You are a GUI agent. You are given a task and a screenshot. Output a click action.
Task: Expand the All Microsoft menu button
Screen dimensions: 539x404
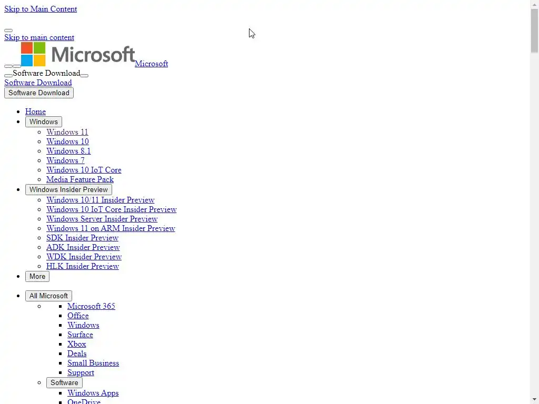pyautogui.click(x=49, y=296)
